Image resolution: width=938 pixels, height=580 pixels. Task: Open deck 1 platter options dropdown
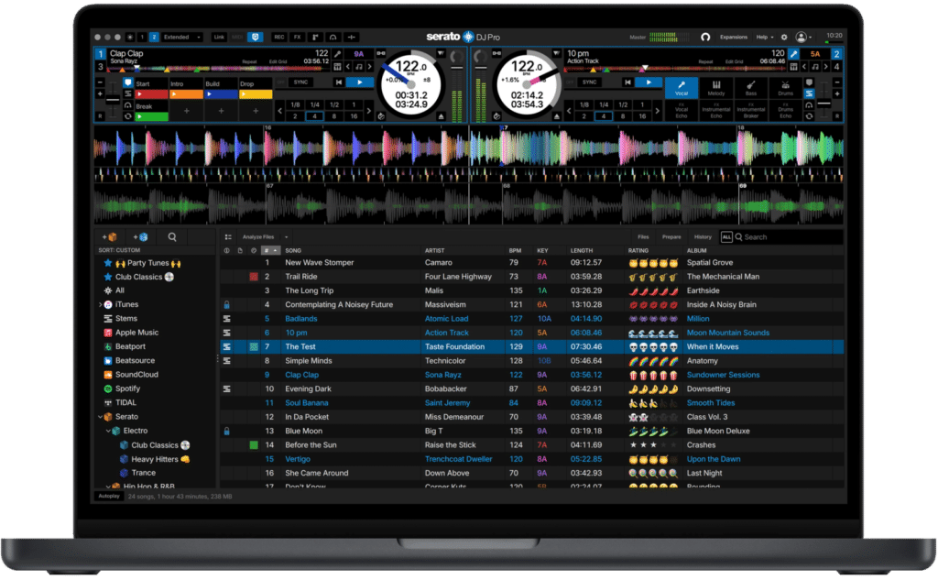click(x=441, y=54)
